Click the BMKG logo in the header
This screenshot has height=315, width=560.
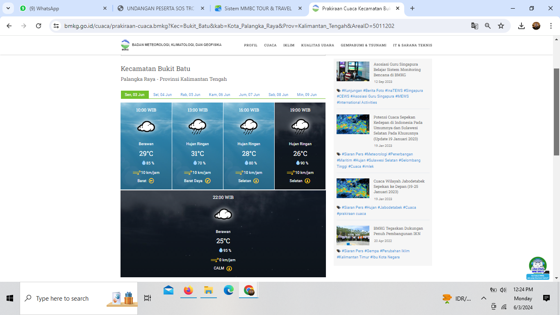click(125, 45)
